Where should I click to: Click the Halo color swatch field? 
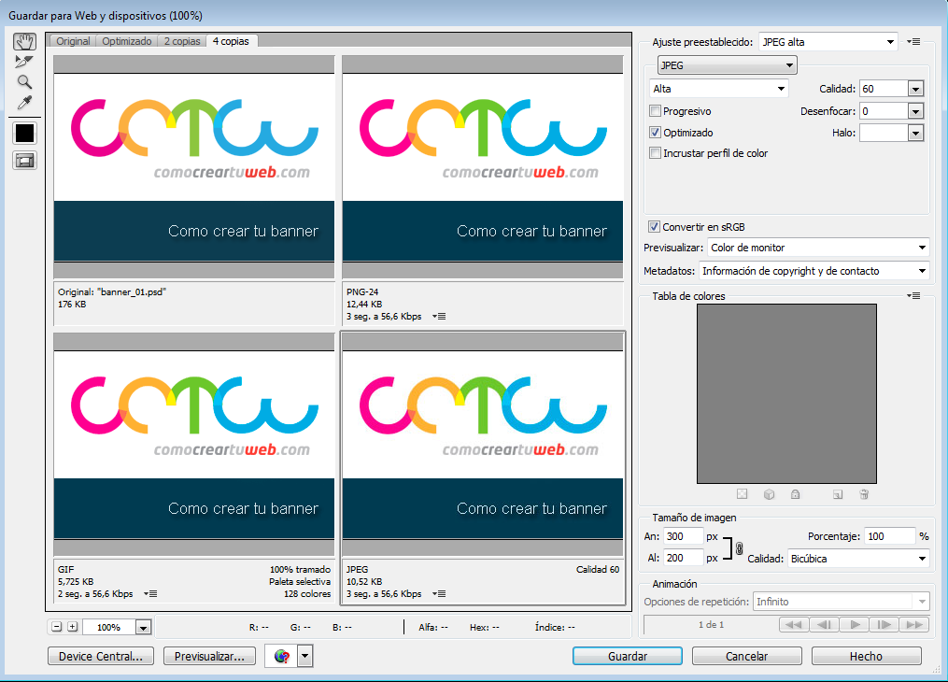pyautogui.click(x=884, y=133)
